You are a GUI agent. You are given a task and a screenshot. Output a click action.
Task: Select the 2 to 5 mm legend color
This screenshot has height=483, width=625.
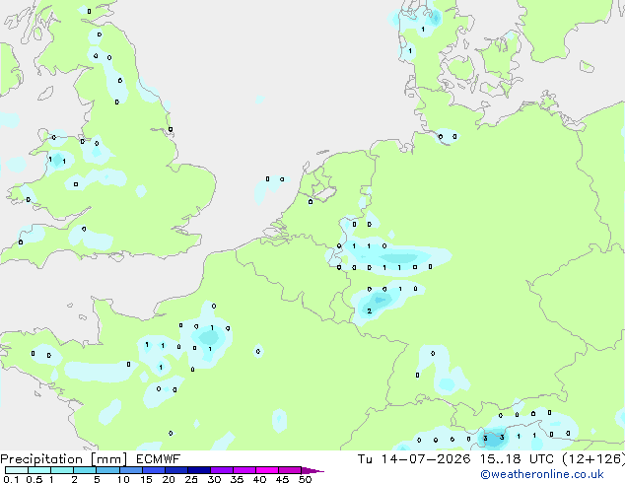click(85, 470)
